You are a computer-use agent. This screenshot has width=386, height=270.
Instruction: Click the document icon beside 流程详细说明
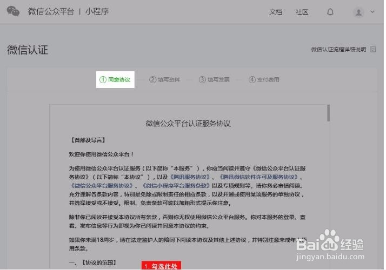click(373, 50)
